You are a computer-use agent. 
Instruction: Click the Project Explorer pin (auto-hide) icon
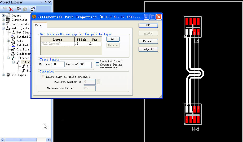click(46, 2)
